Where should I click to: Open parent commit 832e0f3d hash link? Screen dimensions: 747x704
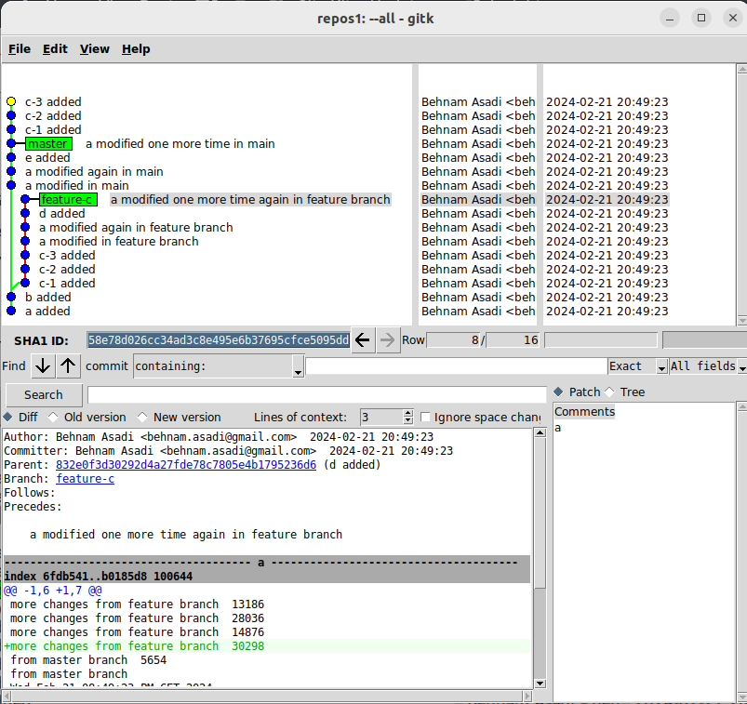click(185, 465)
